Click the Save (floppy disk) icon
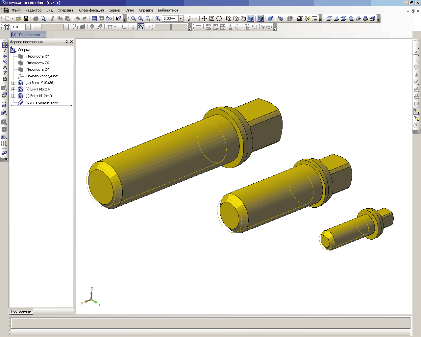Viewport: 421px width, 337px height. click(26, 18)
